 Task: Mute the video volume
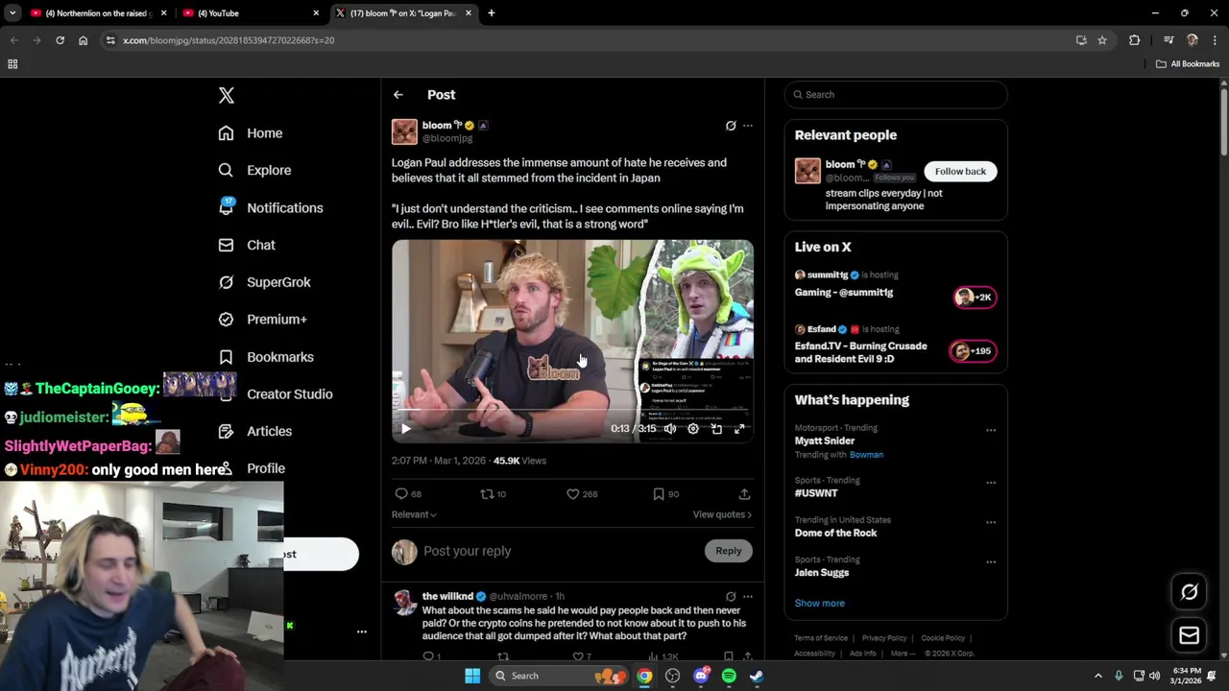point(670,429)
